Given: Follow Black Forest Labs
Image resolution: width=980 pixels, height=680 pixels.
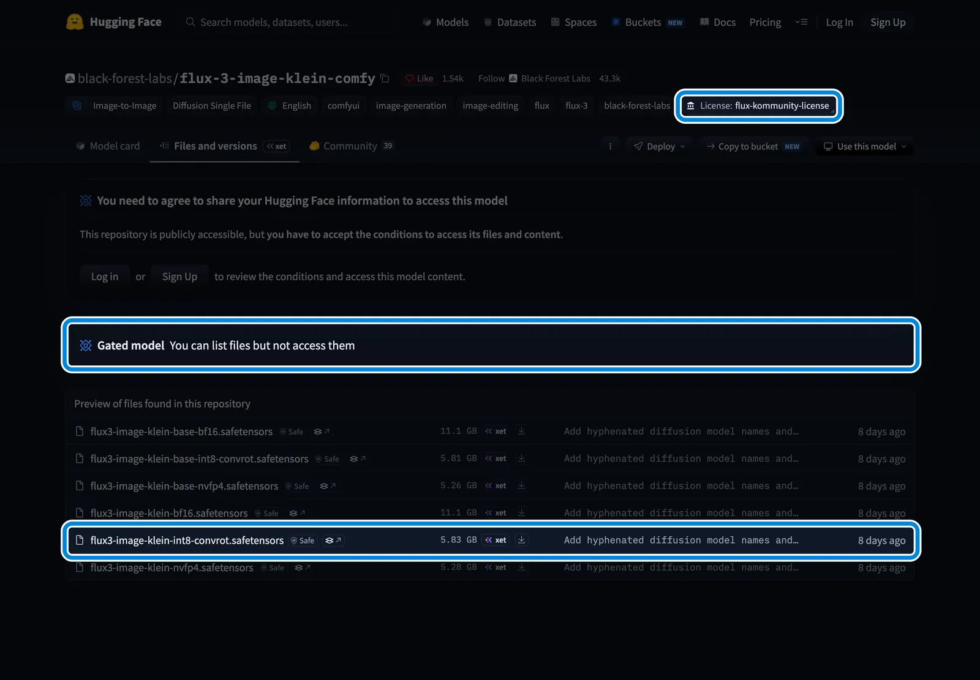Looking at the screenshot, I should 491,78.
